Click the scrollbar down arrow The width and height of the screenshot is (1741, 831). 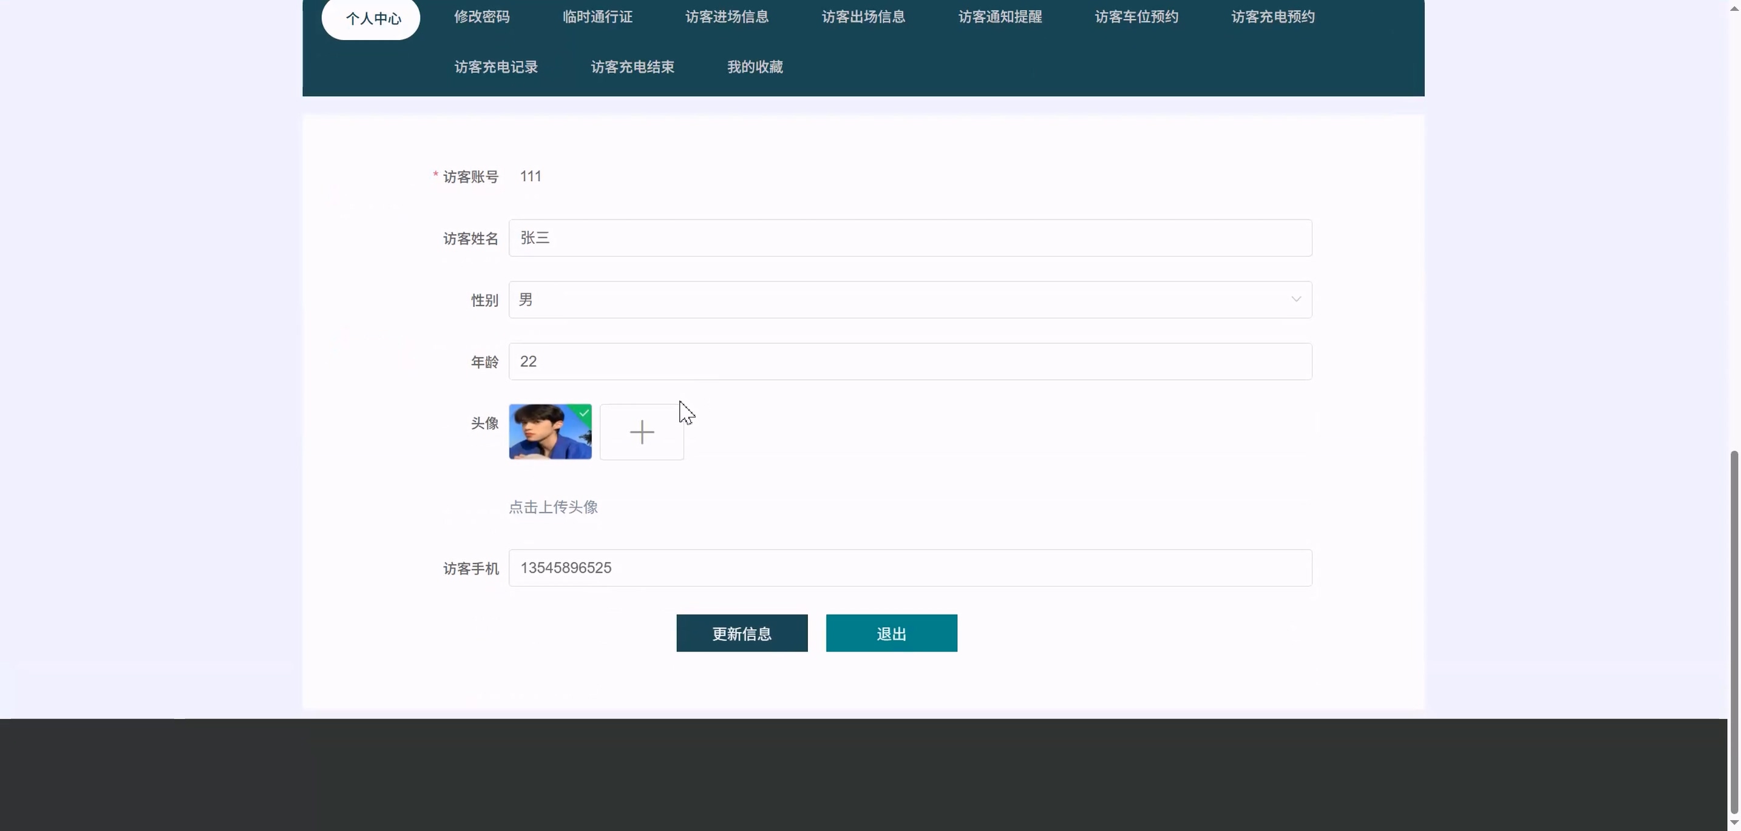click(x=1734, y=823)
